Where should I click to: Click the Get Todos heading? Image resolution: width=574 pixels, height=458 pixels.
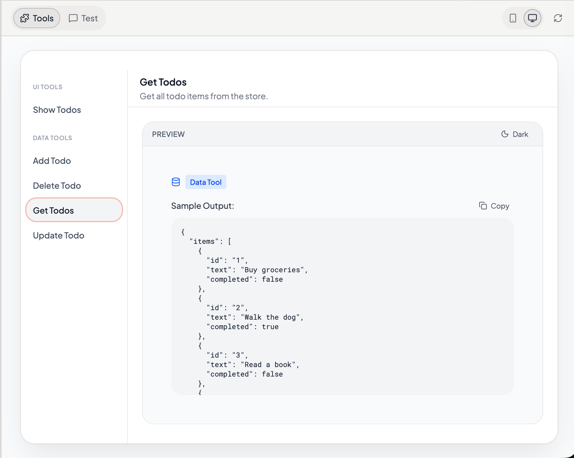[x=163, y=82]
